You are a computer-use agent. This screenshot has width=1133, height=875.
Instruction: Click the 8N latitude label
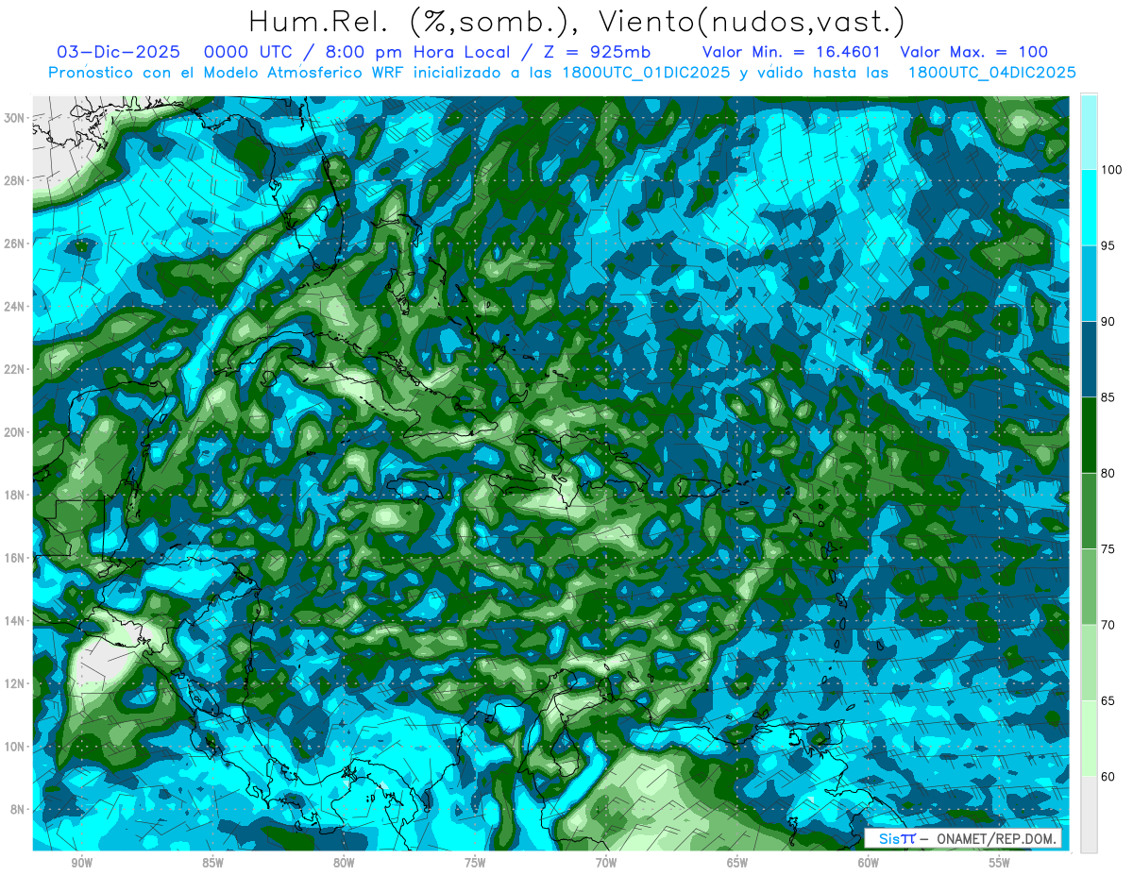(18, 809)
